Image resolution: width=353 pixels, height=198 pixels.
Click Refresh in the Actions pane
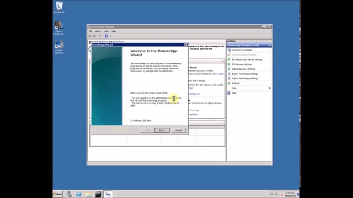click(x=236, y=83)
